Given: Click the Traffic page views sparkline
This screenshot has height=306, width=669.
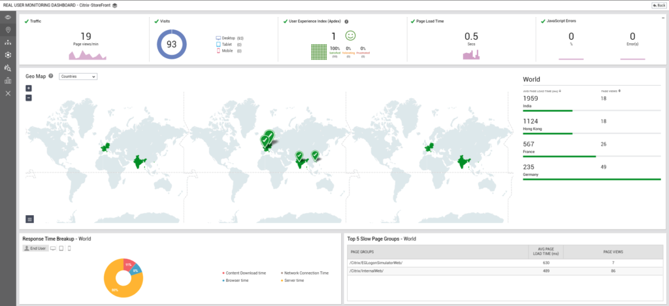Looking at the screenshot, I should 88,55.
